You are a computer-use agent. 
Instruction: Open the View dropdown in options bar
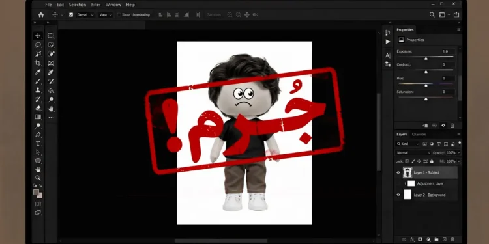(x=106, y=14)
